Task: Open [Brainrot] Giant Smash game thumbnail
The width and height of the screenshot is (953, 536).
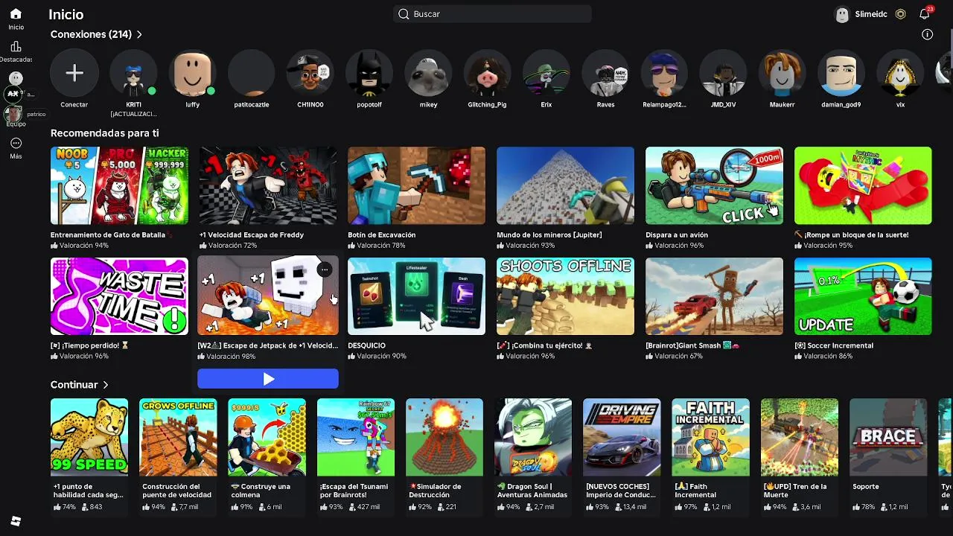Action: 714,296
